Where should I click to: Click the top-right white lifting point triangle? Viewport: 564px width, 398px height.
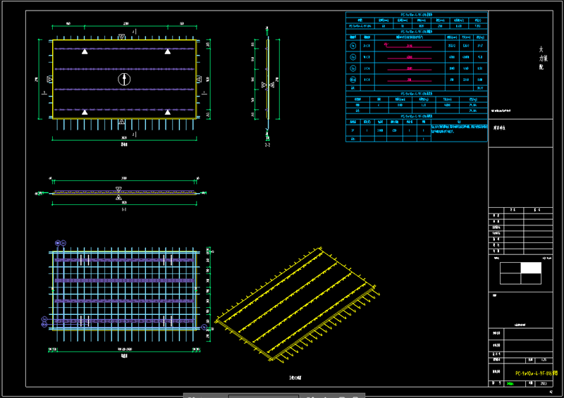click(168, 51)
